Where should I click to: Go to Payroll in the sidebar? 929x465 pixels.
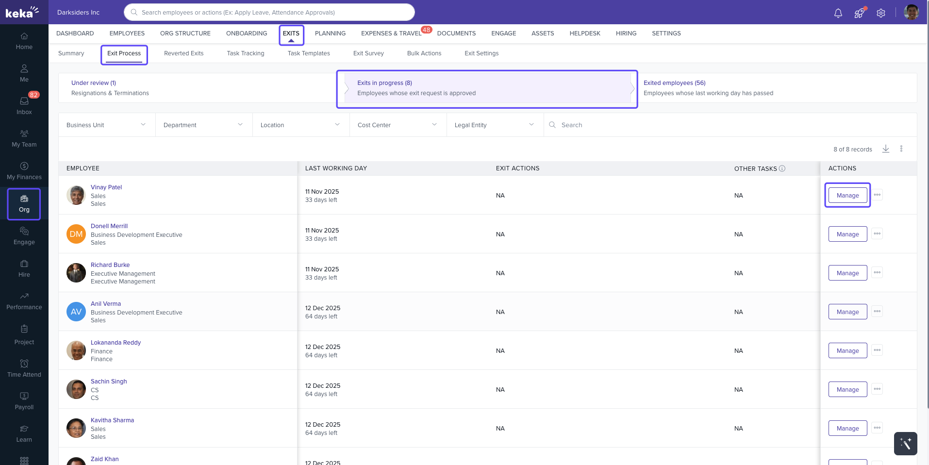point(24,401)
